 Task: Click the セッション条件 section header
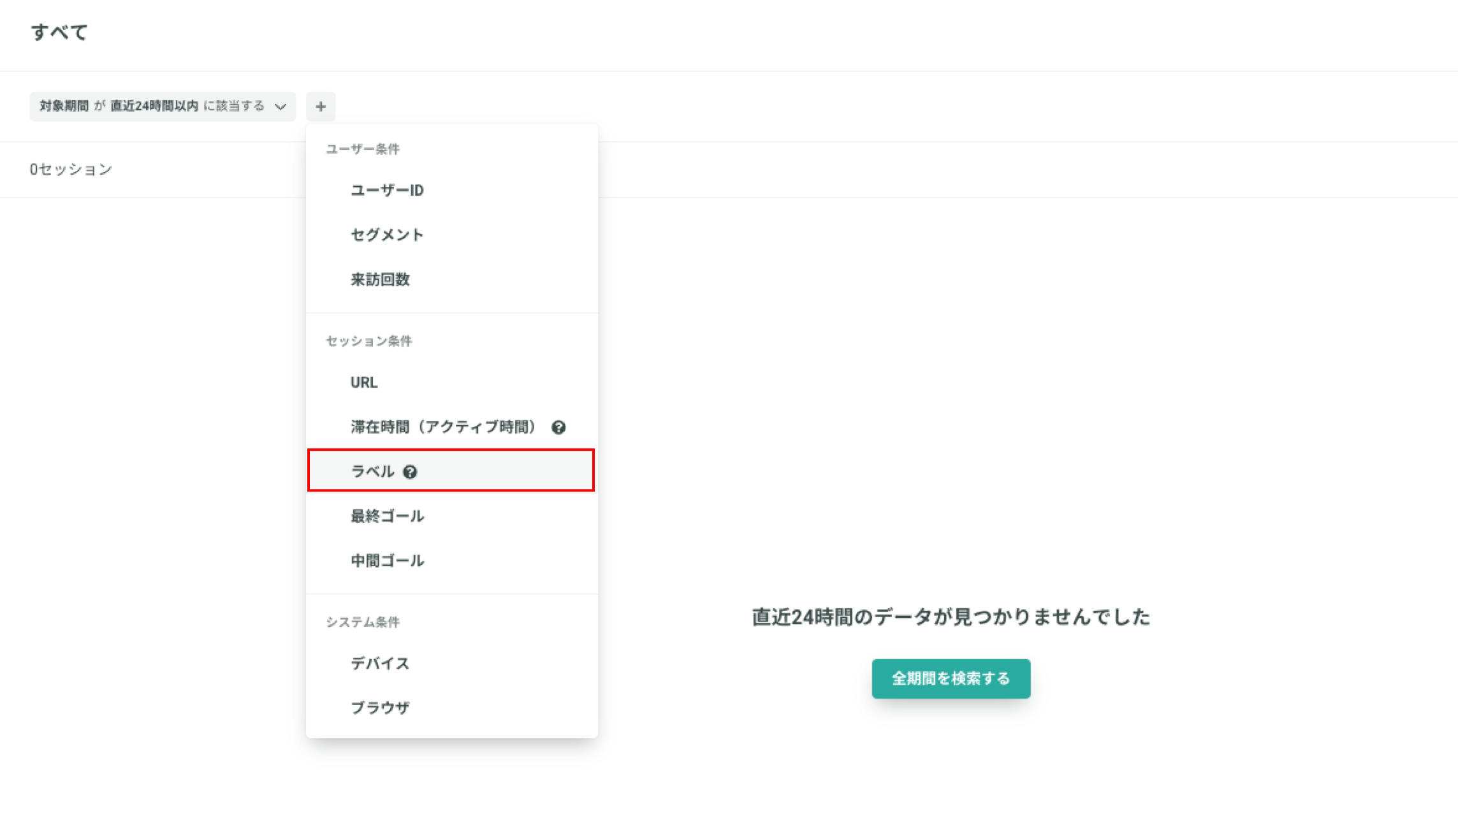click(x=368, y=341)
